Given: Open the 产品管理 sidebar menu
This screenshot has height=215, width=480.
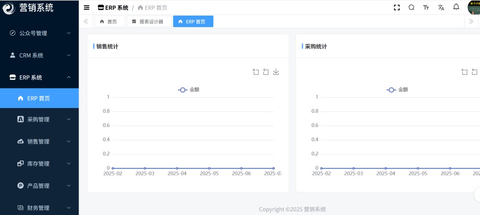Looking at the screenshot, I should click(39, 186).
